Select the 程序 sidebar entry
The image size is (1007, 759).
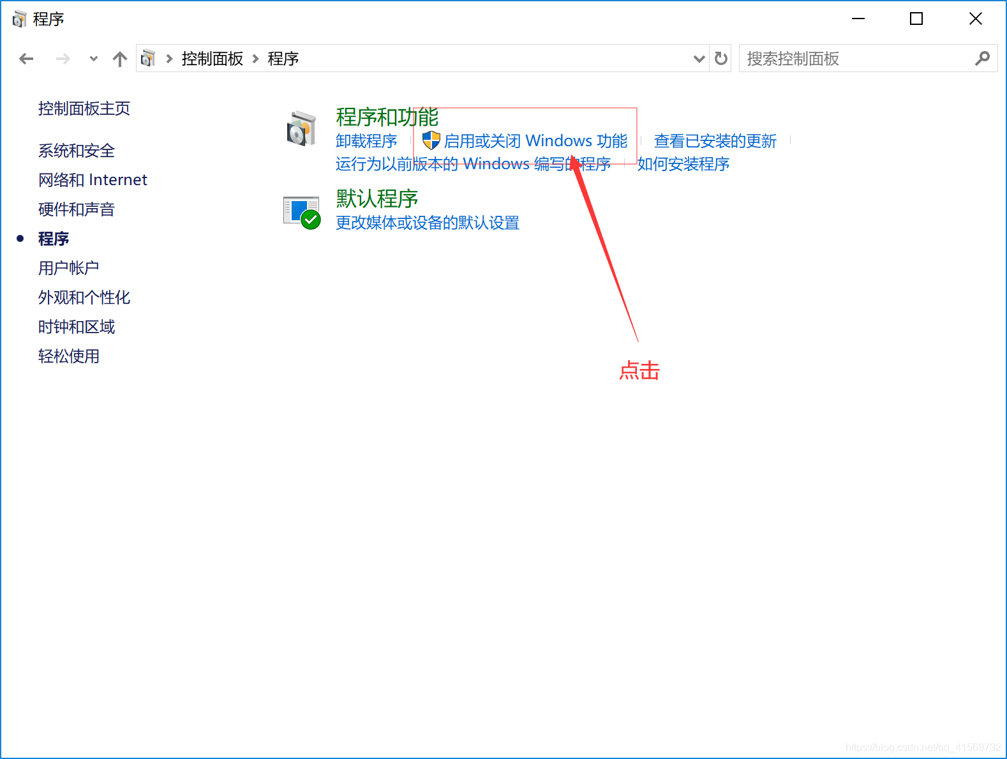(x=54, y=239)
